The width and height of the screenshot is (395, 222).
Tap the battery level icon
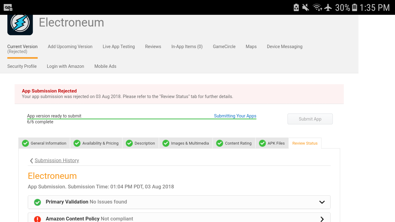click(x=355, y=7)
